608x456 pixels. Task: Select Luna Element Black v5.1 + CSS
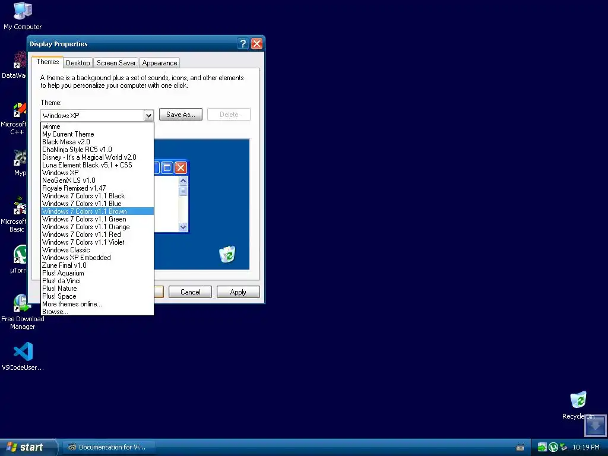coord(97,165)
